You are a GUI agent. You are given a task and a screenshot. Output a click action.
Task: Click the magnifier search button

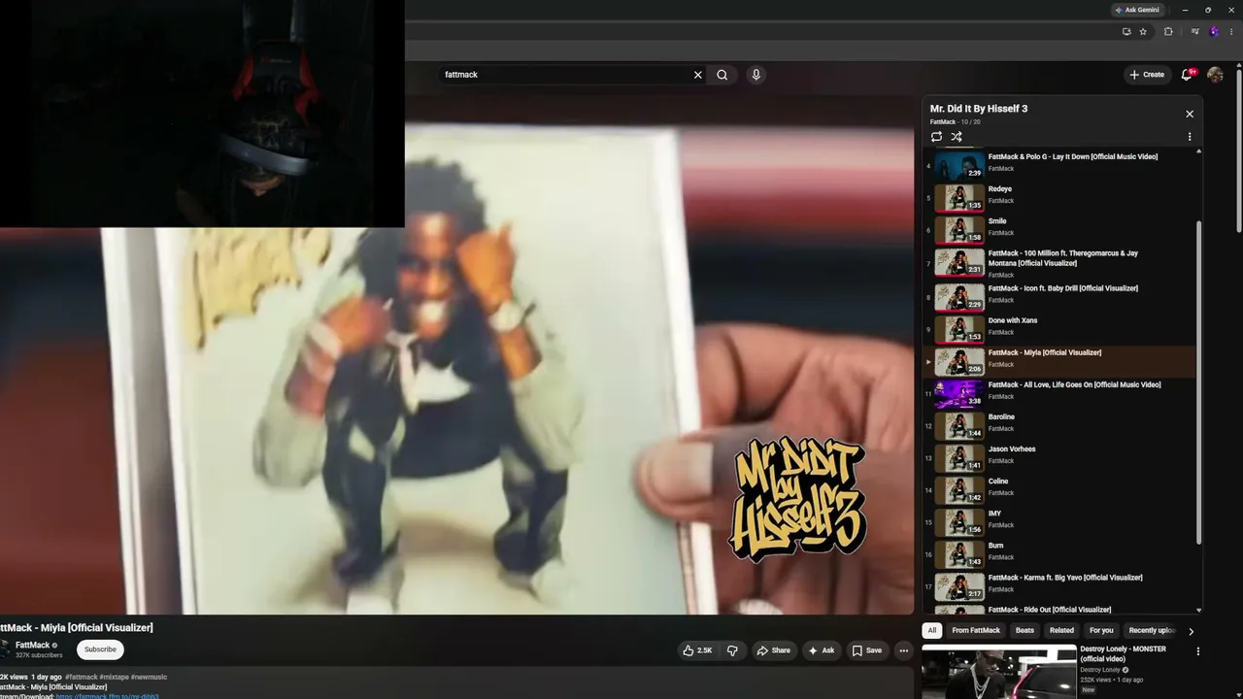tap(722, 75)
